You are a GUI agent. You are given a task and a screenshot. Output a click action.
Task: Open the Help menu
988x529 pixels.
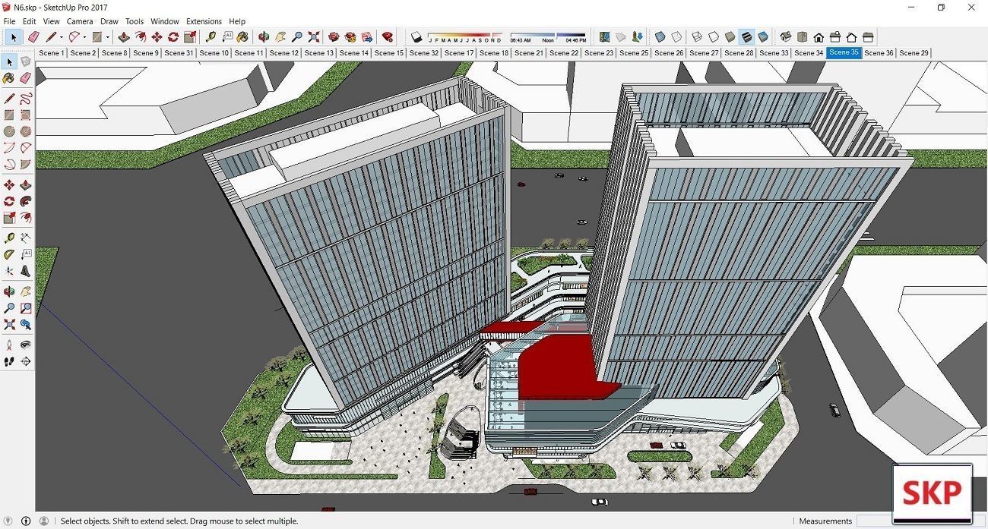(x=237, y=21)
